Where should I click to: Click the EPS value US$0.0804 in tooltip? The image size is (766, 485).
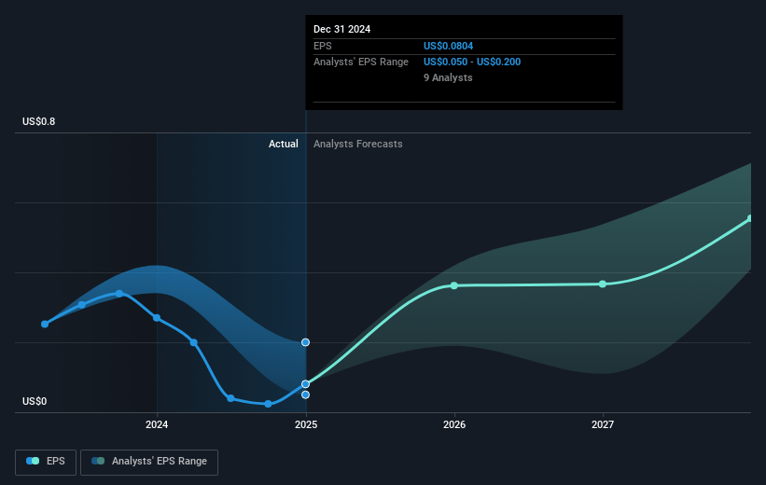[448, 46]
